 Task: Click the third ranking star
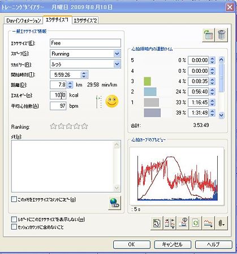[69, 126]
